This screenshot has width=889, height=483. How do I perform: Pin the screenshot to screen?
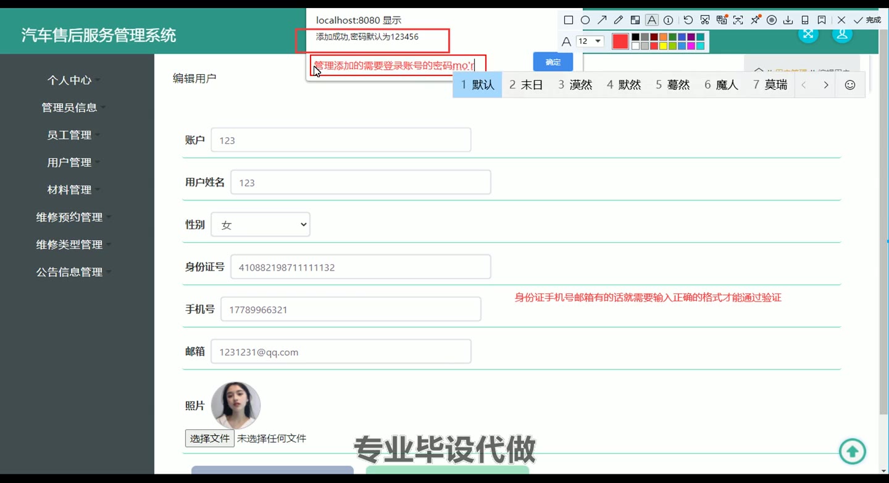coord(755,20)
